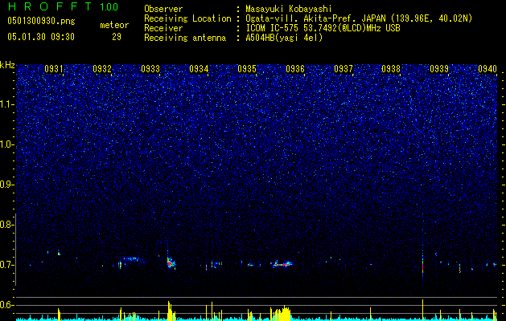Click the long meteor echo near 0936
The height and width of the screenshot is (321, 506).
(x=282, y=264)
